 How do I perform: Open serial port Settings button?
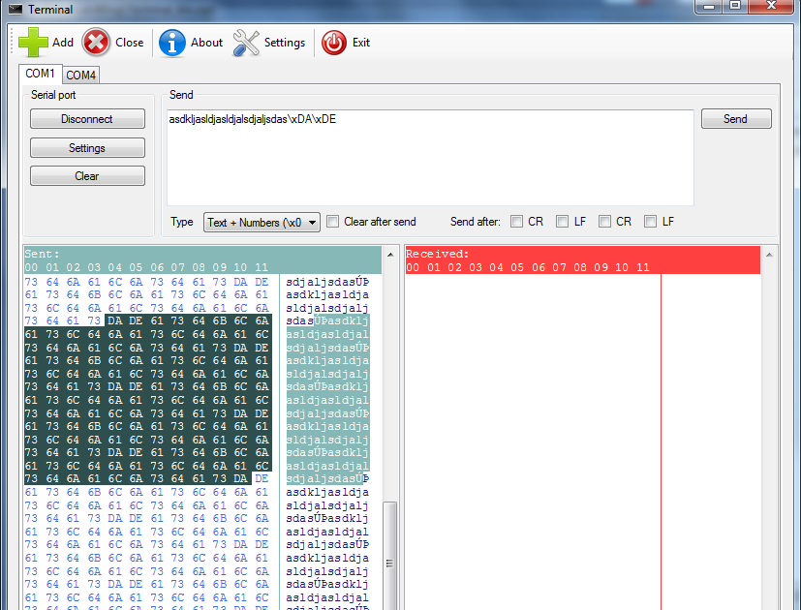point(87,148)
